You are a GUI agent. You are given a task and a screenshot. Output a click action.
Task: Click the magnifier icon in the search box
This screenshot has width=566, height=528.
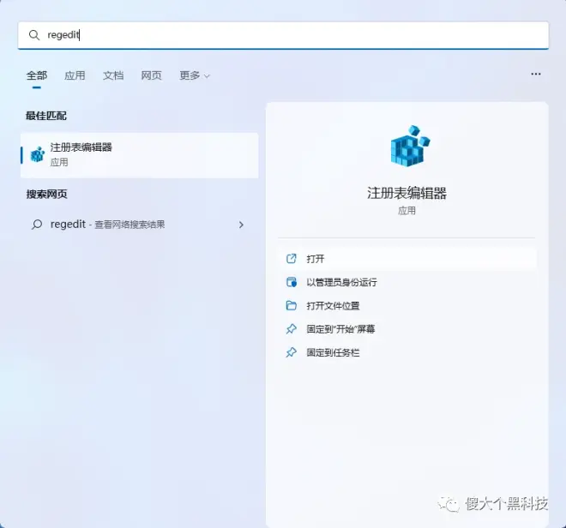pyautogui.click(x=34, y=35)
